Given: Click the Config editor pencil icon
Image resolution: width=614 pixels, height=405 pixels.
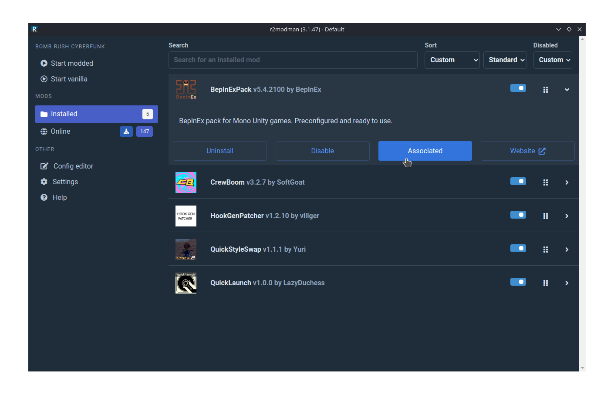Looking at the screenshot, I should coord(44,166).
